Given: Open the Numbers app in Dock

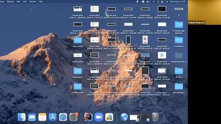Looking at the screenshot, I should point(109,117).
